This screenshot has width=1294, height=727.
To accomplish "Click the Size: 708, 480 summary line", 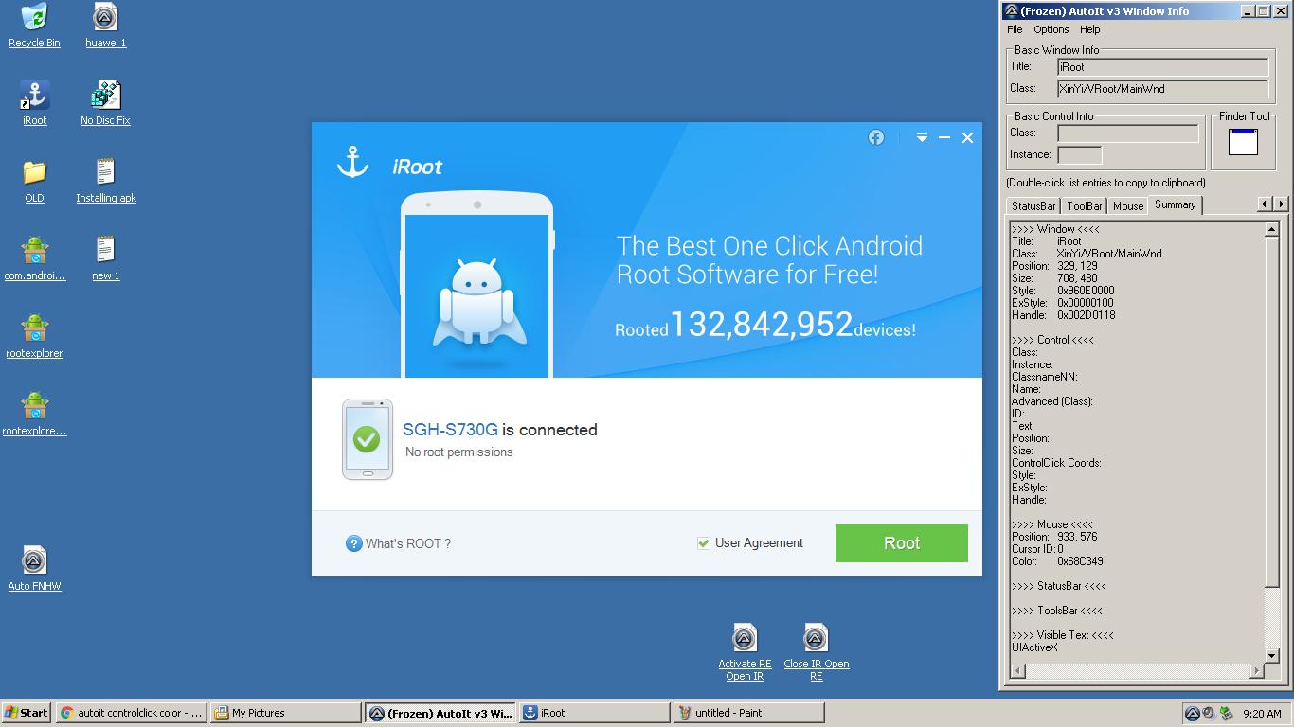I will [1054, 278].
